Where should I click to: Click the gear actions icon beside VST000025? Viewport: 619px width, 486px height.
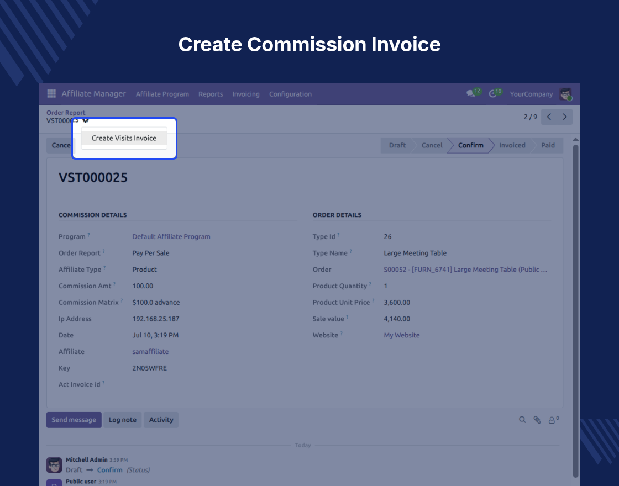pyautogui.click(x=85, y=120)
